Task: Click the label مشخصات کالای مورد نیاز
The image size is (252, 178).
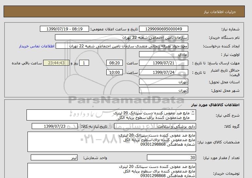Action: pos(219,142)
